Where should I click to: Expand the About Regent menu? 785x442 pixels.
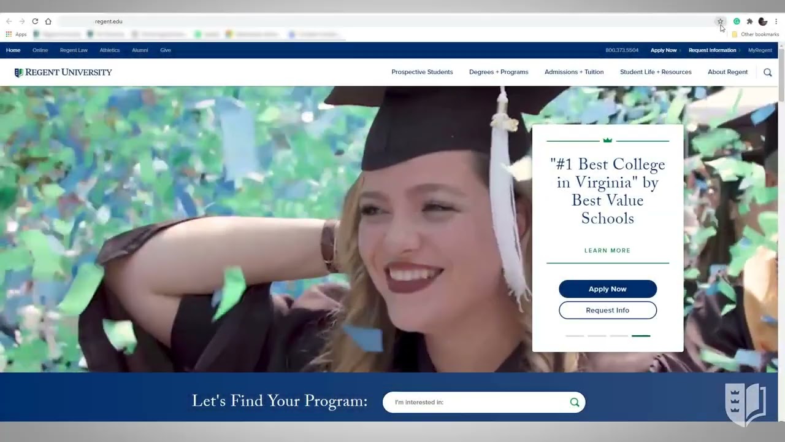coord(727,72)
